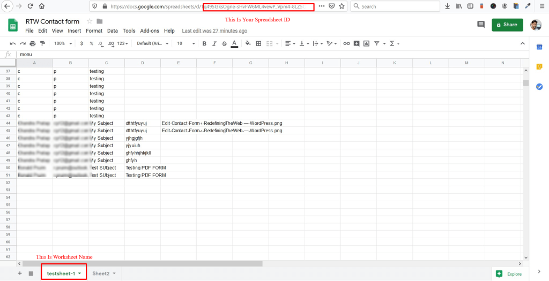Image resolution: width=549 pixels, height=281 pixels.
Task: Open the zoom 100% dropdown
Action: (63, 44)
